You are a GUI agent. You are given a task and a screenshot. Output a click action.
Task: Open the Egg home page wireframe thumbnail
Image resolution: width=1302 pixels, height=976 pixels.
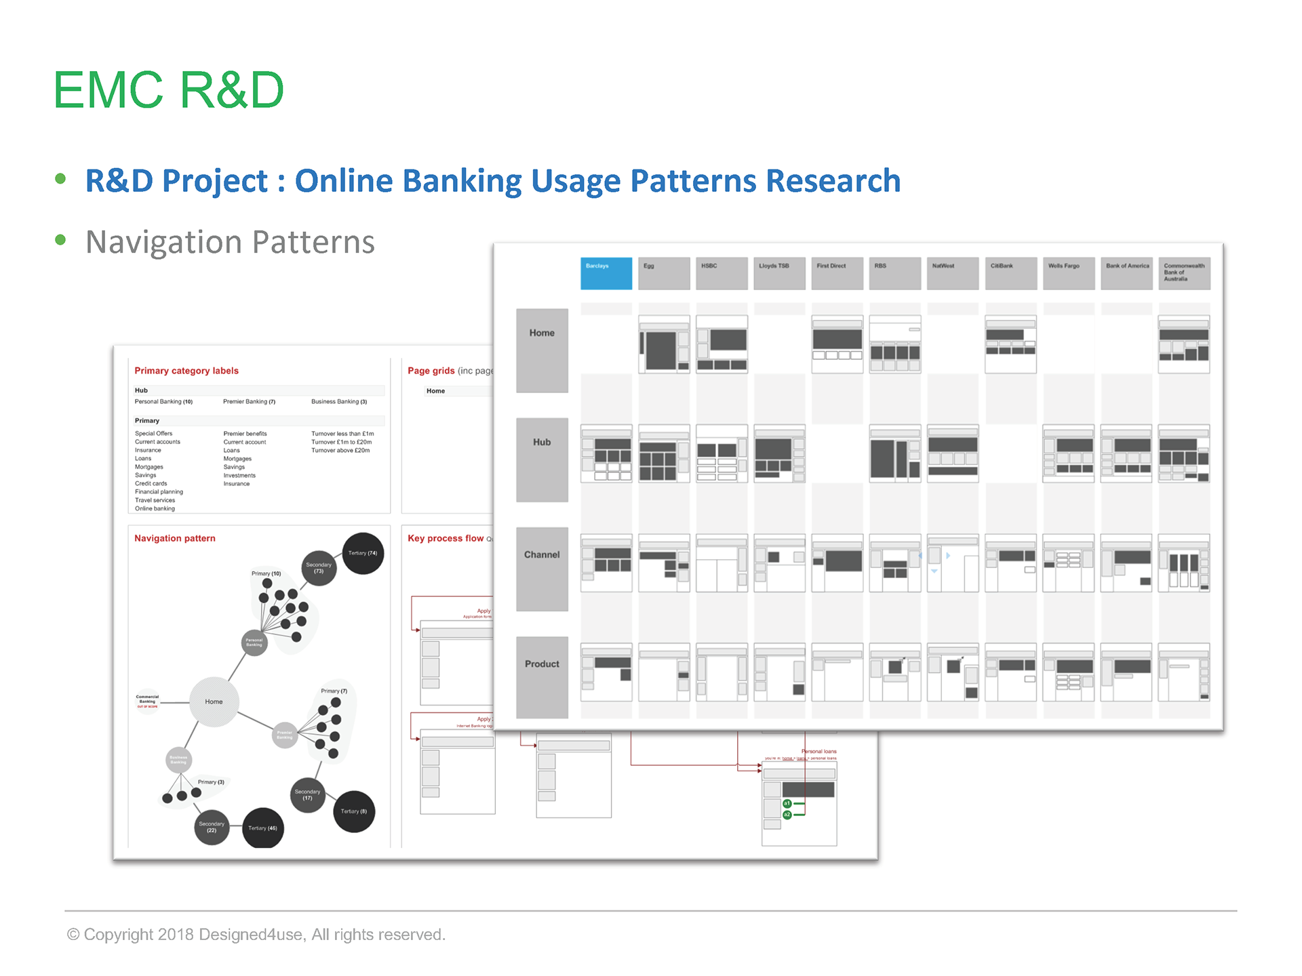(x=664, y=344)
